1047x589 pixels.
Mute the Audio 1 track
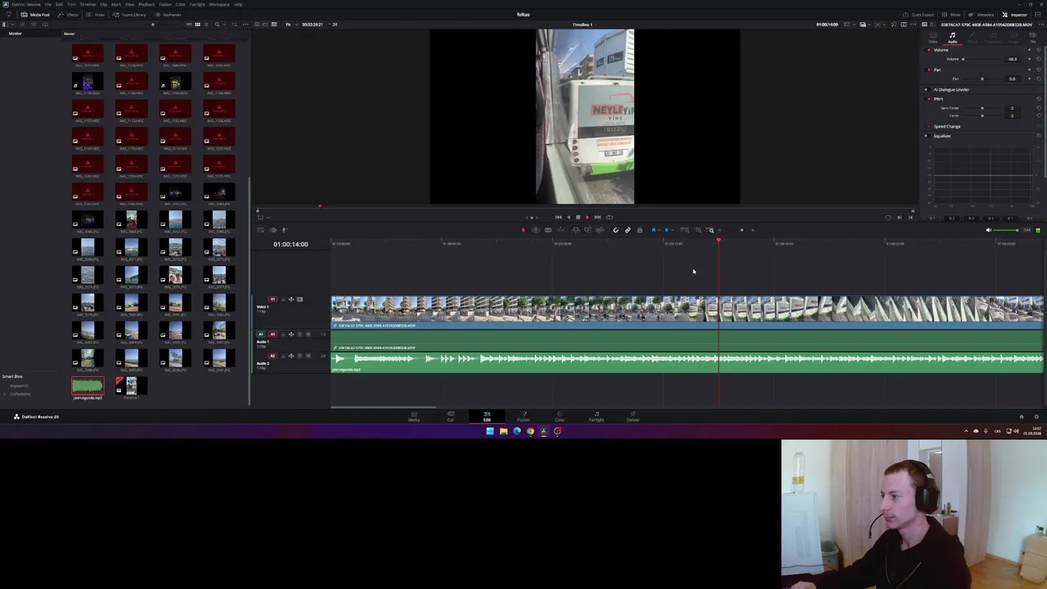tap(308, 334)
